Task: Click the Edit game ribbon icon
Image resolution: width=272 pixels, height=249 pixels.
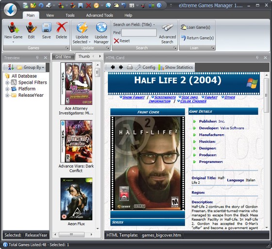Action: point(32,28)
